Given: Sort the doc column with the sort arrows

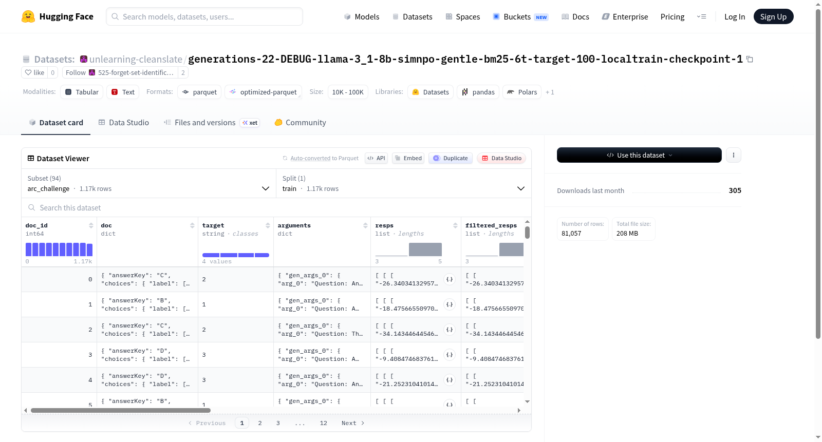Looking at the screenshot, I should coord(192,225).
